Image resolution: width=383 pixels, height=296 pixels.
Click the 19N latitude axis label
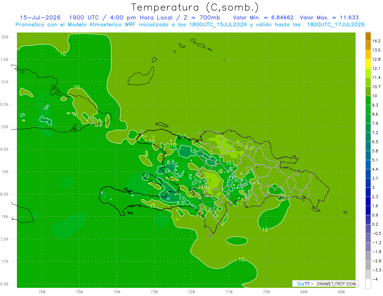tap(5, 172)
